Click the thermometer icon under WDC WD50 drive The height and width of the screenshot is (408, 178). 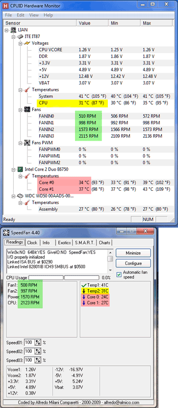[x=27, y=203]
